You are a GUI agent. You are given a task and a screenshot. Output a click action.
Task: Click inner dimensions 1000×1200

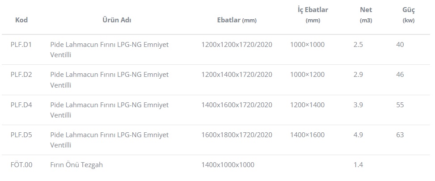pos(308,75)
